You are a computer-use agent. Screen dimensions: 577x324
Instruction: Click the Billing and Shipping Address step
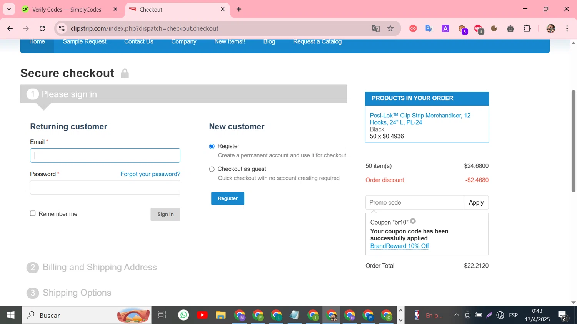pyautogui.click(x=100, y=267)
